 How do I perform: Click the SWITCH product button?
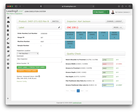click(x=55, y=21)
